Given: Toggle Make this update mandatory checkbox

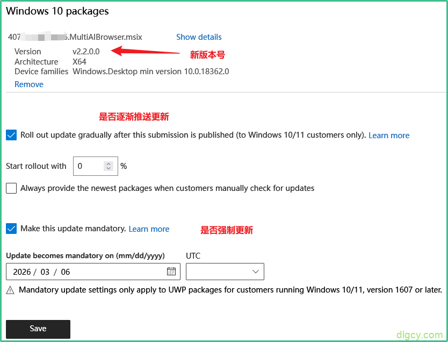Looking at the screenshot, I should (x=11, y=229).
